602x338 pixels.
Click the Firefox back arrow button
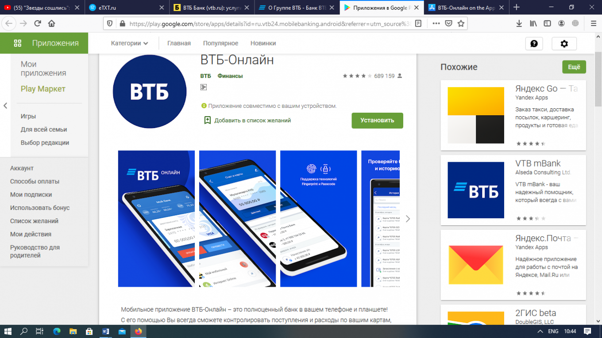click(9, 23)
